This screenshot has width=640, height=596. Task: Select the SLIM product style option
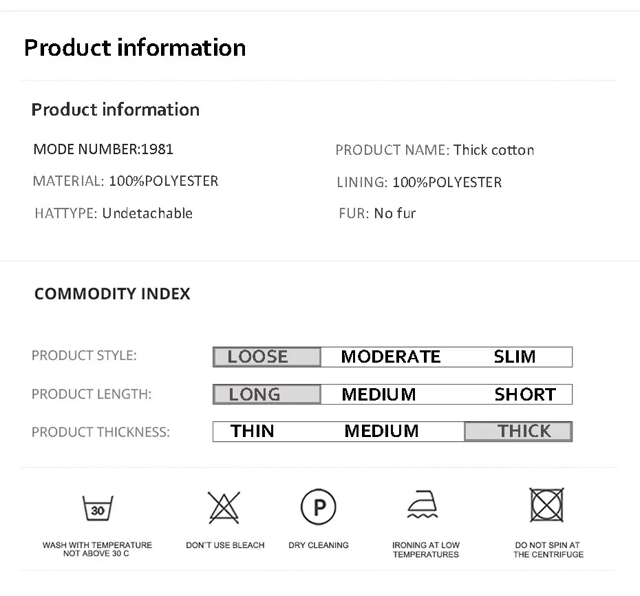pos(514,356)
